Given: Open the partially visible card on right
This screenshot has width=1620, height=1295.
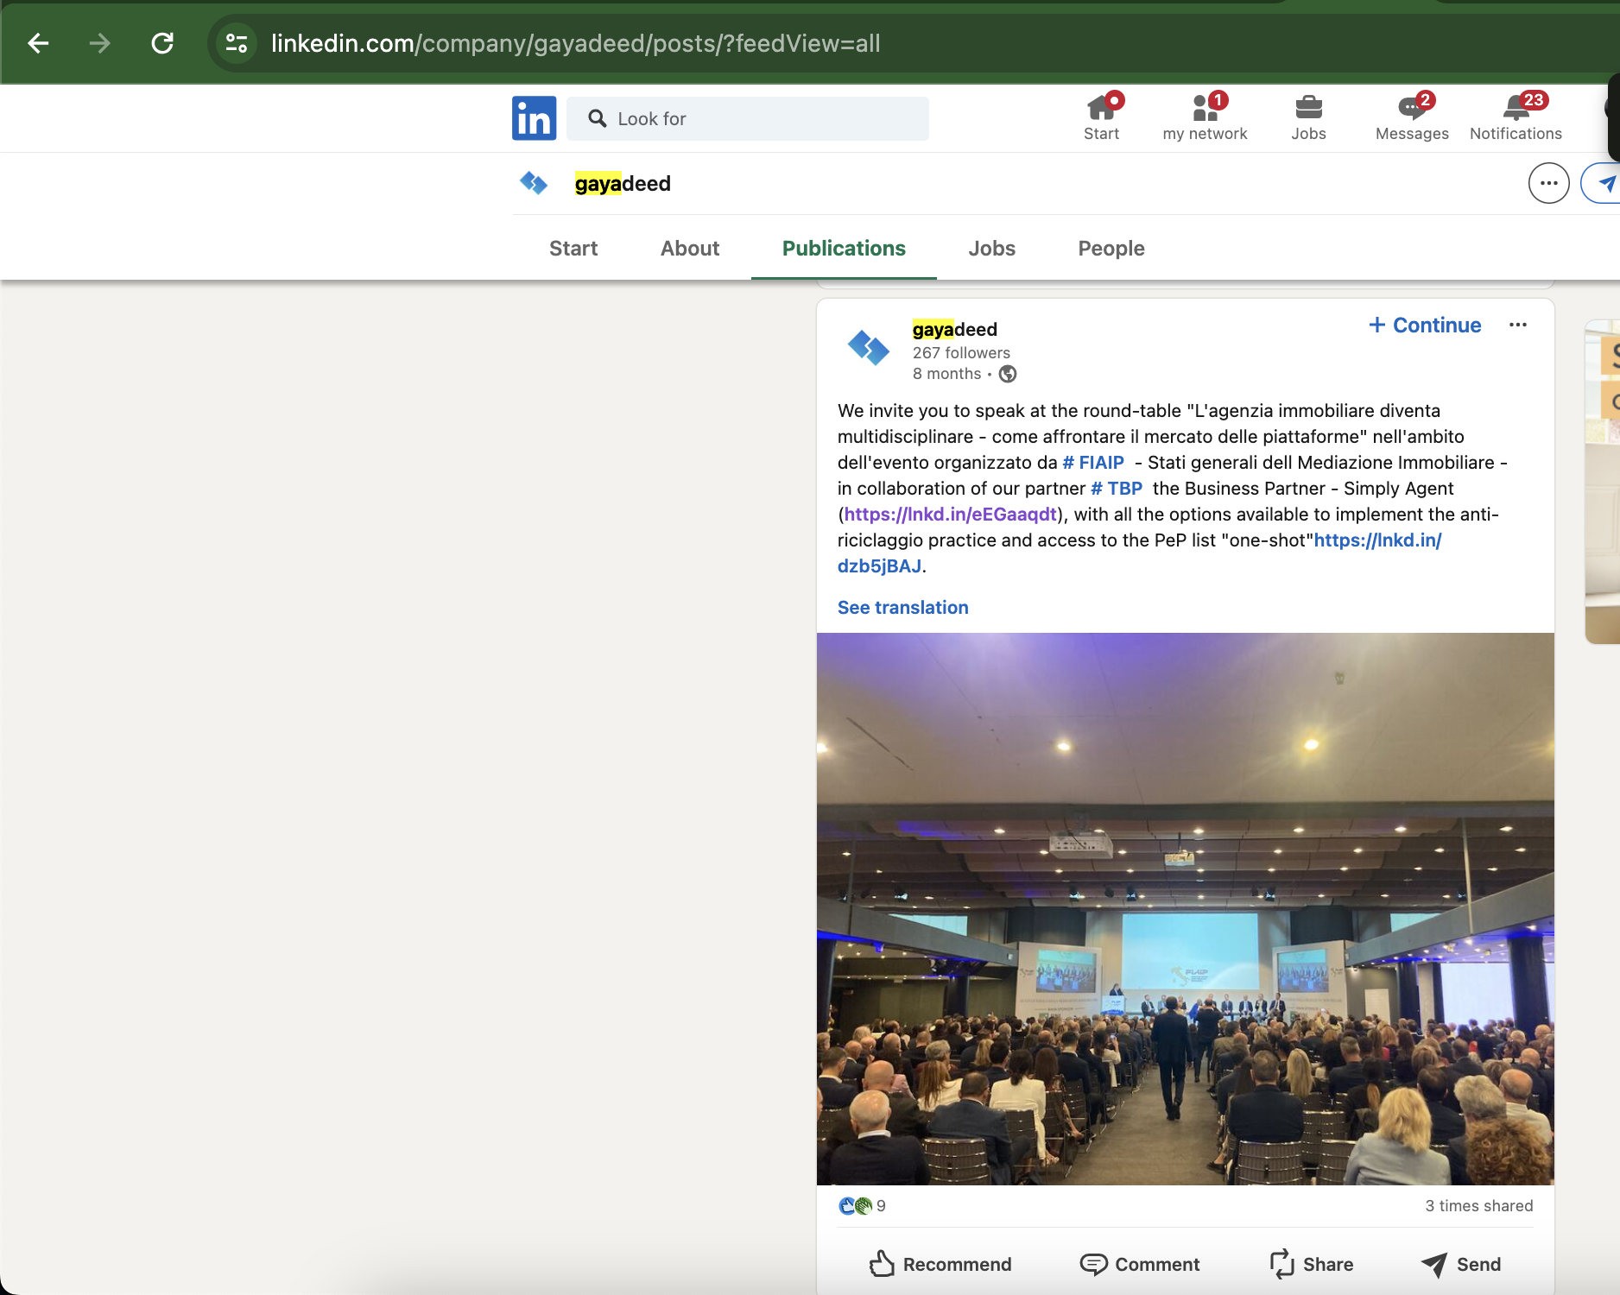Looking at the screenshot, I should pos(1603,482).
